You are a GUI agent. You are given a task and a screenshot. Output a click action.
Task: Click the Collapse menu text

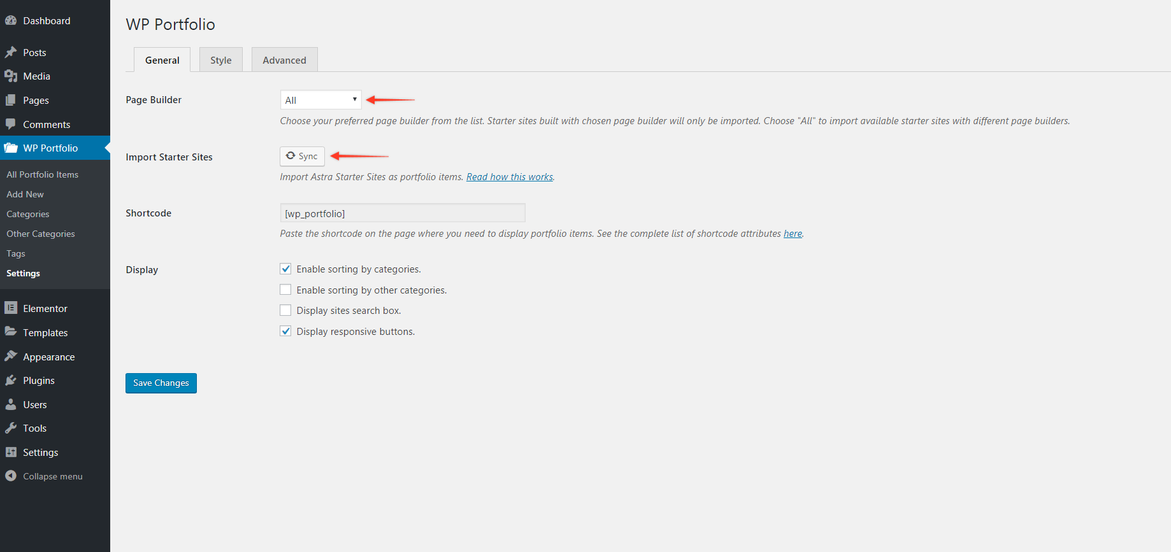click(53, 476)
